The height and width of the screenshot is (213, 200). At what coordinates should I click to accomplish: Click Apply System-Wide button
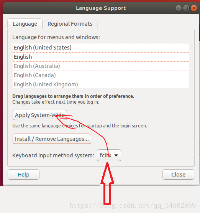(x=40, y=115)
